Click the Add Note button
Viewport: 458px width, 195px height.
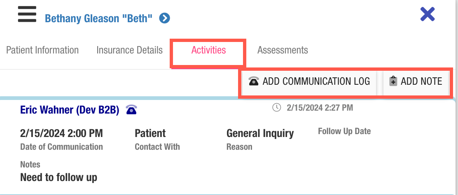click(416, 81)
